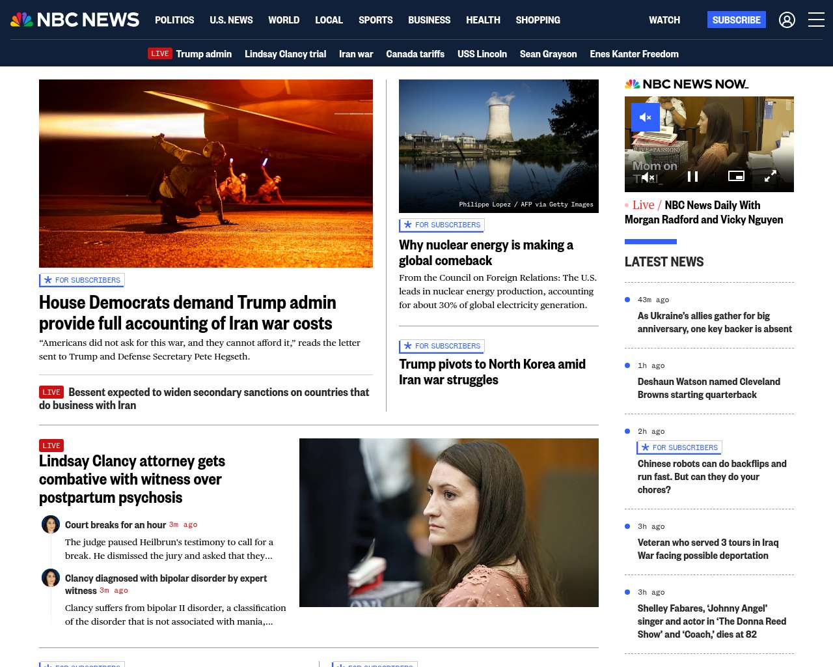This screenshot has height=667, width=833.
Task: Read Ukraine's allies gather anniversary story
Action: (715, 322)
